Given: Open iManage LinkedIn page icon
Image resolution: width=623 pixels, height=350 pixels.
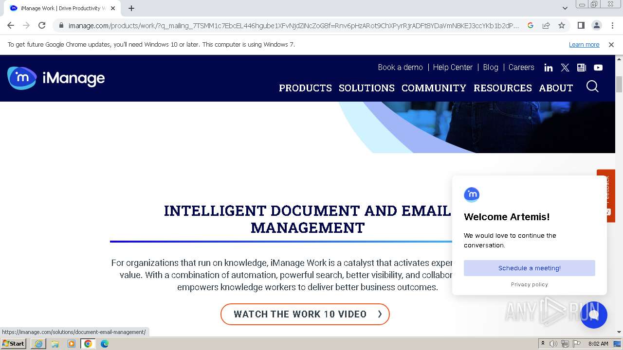Looking at the screenshot, I should point(549,68).
